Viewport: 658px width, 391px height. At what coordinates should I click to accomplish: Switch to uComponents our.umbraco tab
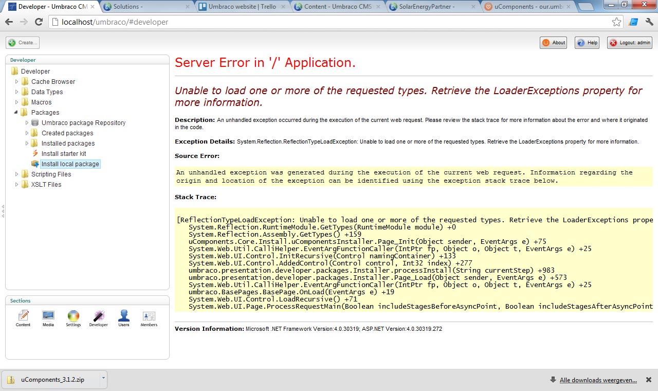[x=528, y=7]
